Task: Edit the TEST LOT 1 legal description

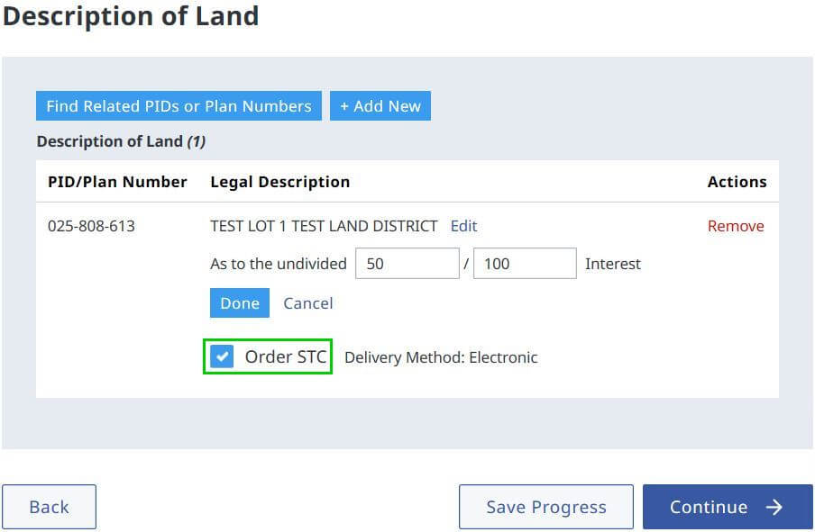Action: (x=463, y=226)
